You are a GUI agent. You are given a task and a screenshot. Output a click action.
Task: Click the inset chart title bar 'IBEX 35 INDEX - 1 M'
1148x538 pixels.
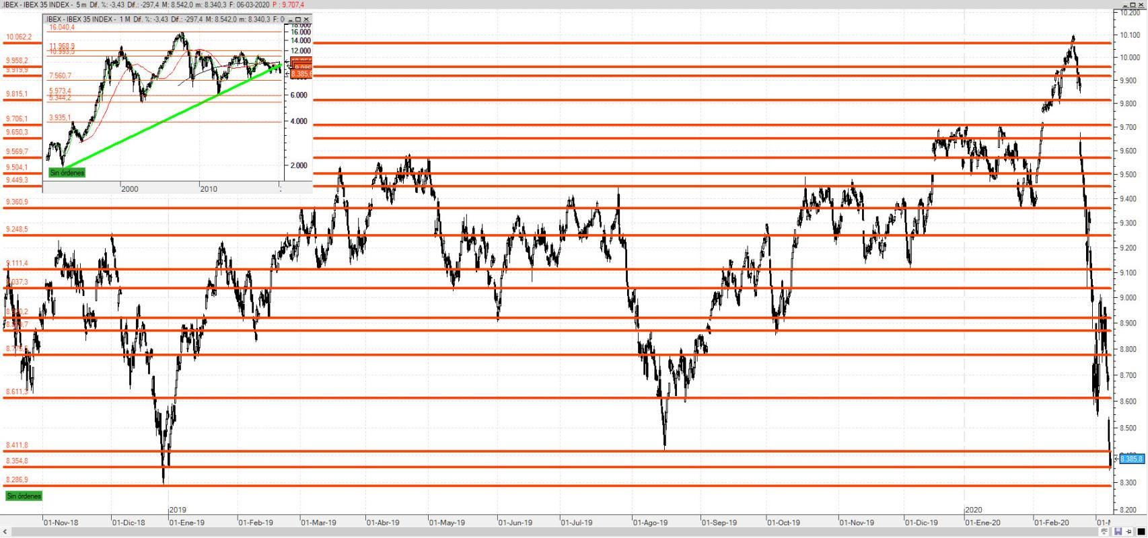tap(165, 20)
